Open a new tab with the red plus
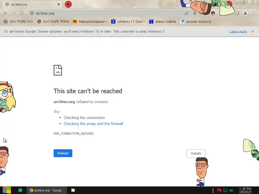This screenshot has height=194, width=259. 68,4
